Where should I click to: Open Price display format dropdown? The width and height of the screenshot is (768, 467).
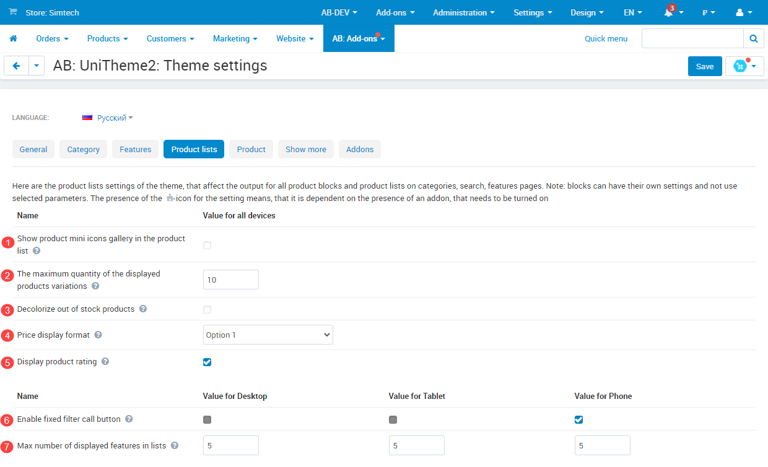click(x=268, y=335)
